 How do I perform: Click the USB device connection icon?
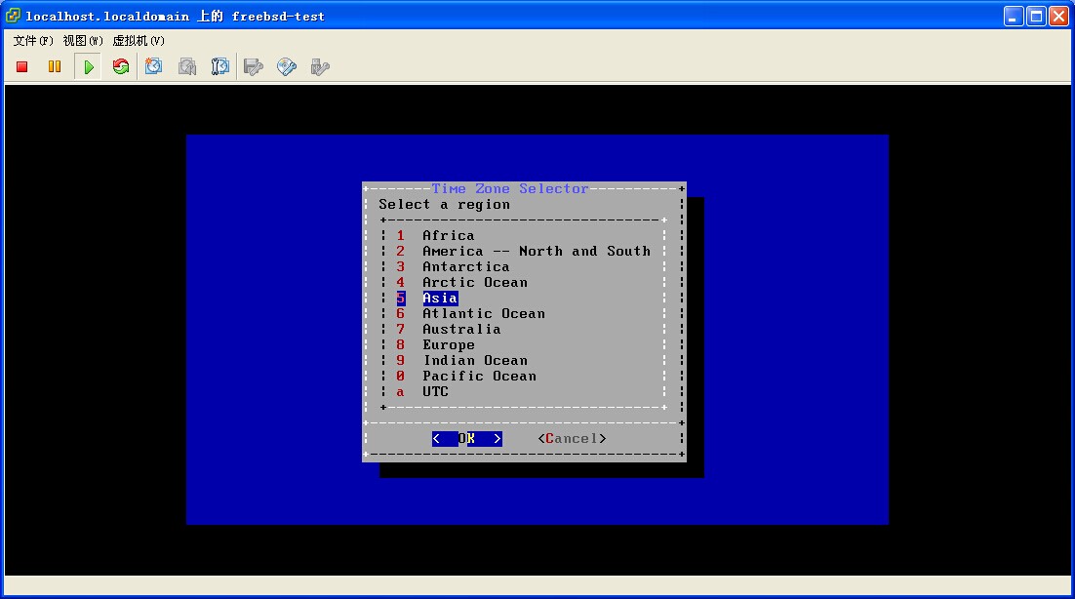(x=319, y=67)
